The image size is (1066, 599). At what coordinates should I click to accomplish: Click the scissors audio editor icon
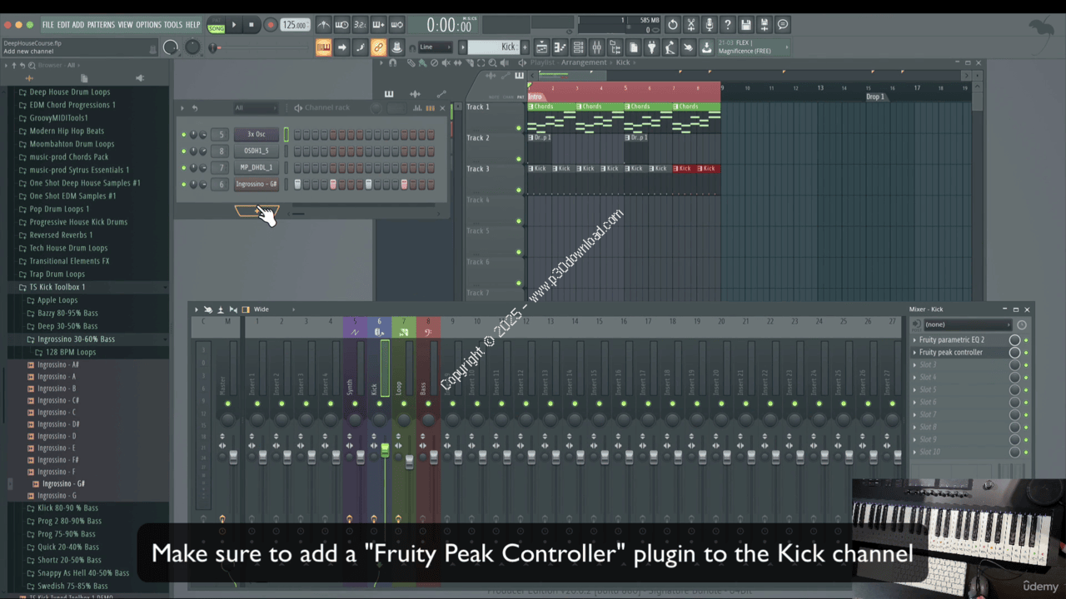pyautogui.click(x=691, y=25)
